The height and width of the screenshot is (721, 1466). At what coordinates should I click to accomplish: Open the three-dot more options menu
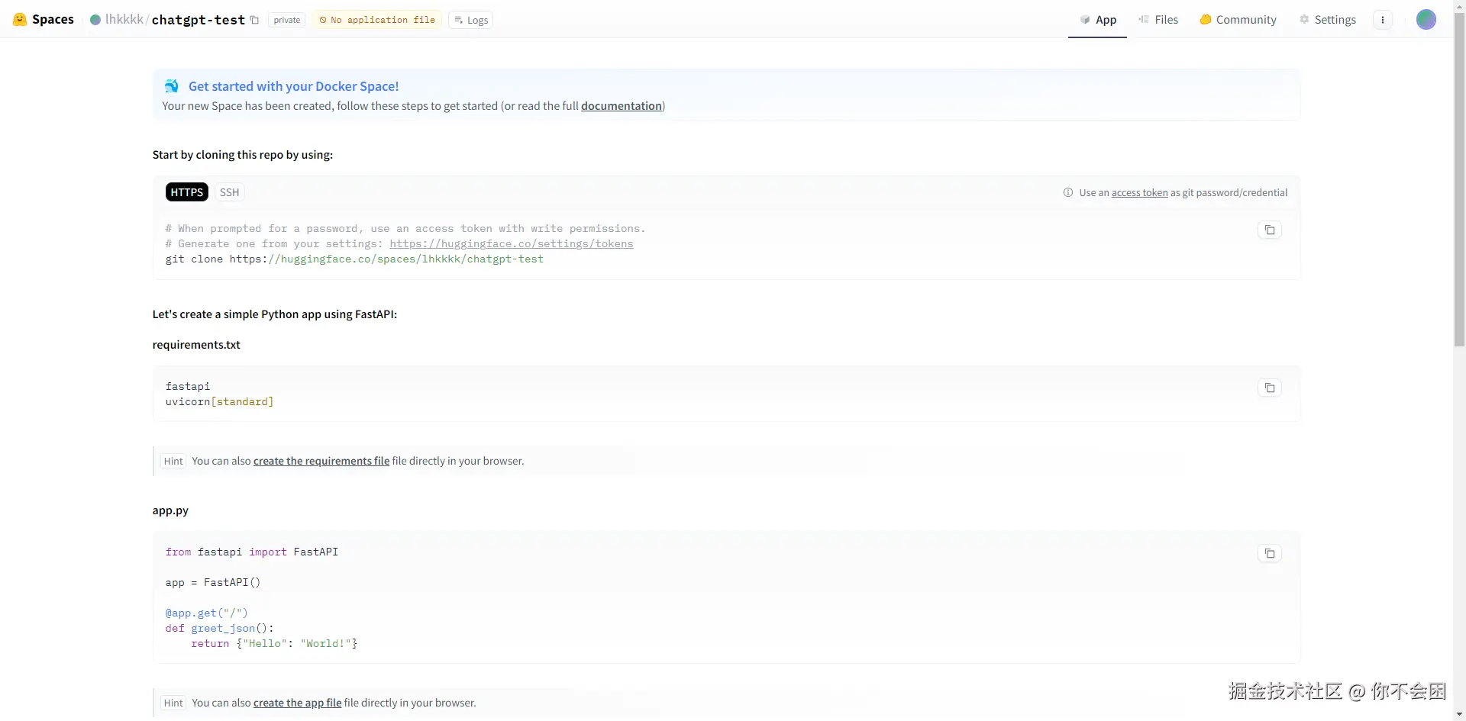tap(1383, 20)
